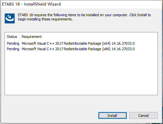Click version 14.16.27033.0 in the x64 row
163x124 pixels.
click(123, 43)
